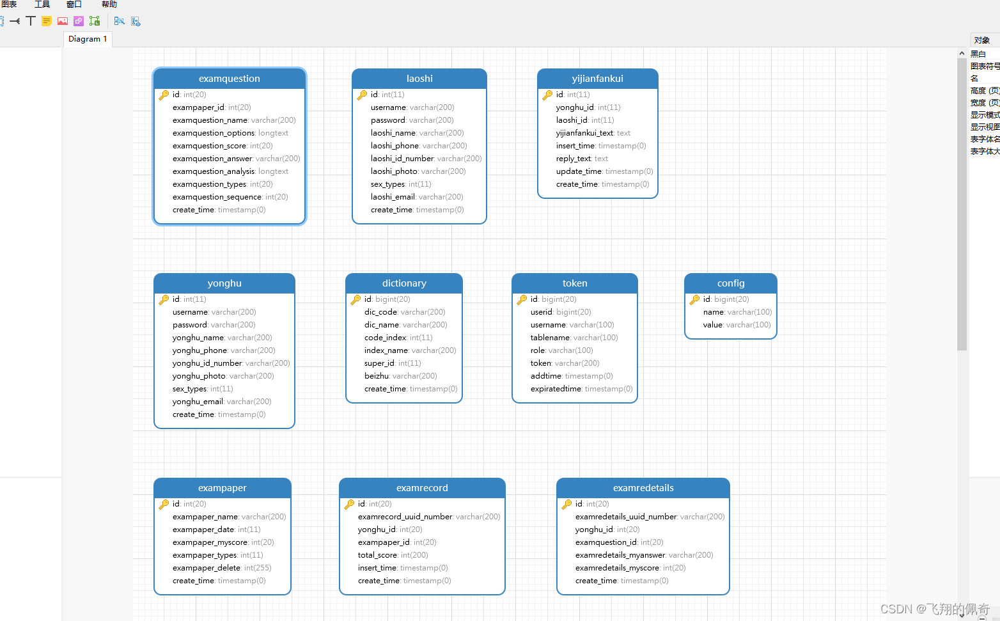Click primary key icon in yijianfankui table
1000x621 pixels.
click(547, 95)
